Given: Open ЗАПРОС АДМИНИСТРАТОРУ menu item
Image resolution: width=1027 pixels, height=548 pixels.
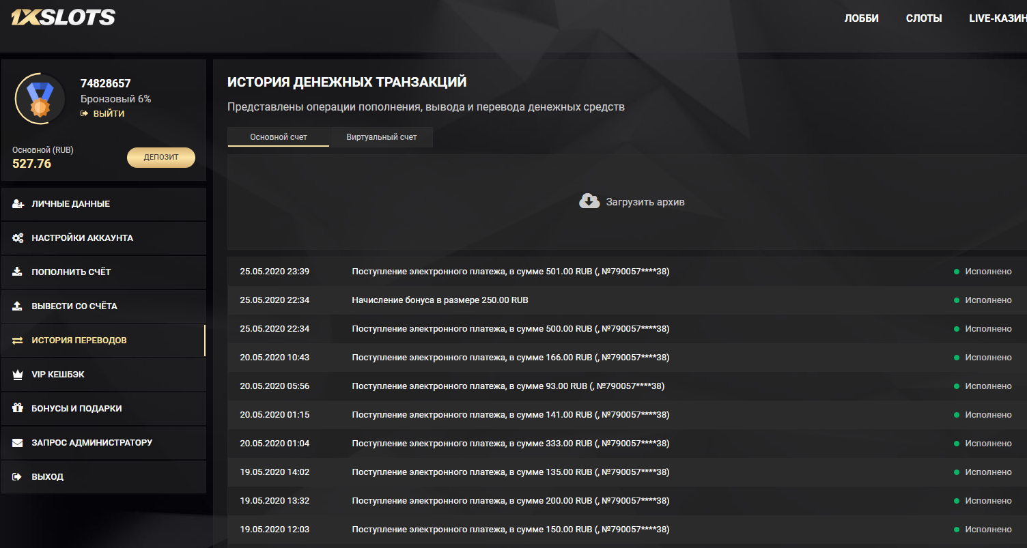Looking at the screenshot, I should (104, 443).
